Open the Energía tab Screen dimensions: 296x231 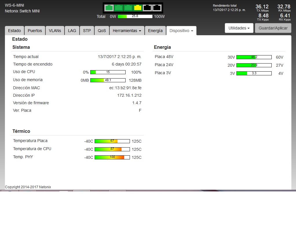[155, 31]
